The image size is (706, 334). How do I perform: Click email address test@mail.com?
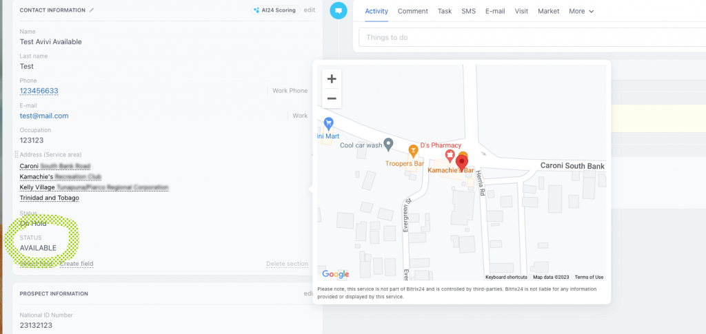pos(44,116)
